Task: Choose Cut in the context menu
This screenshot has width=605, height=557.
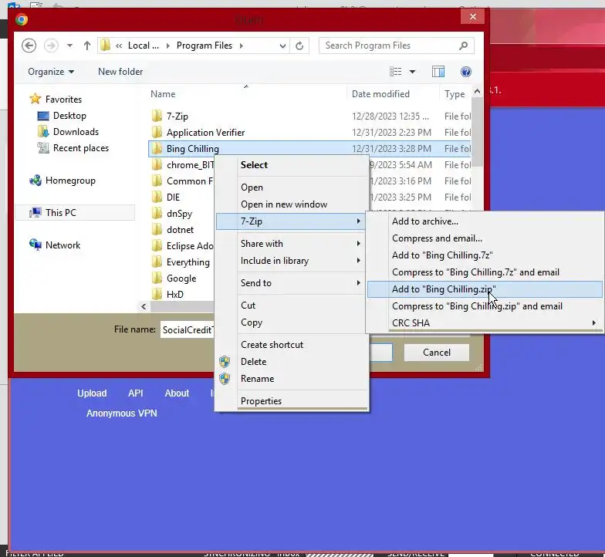Action: [x=292, y=306]
